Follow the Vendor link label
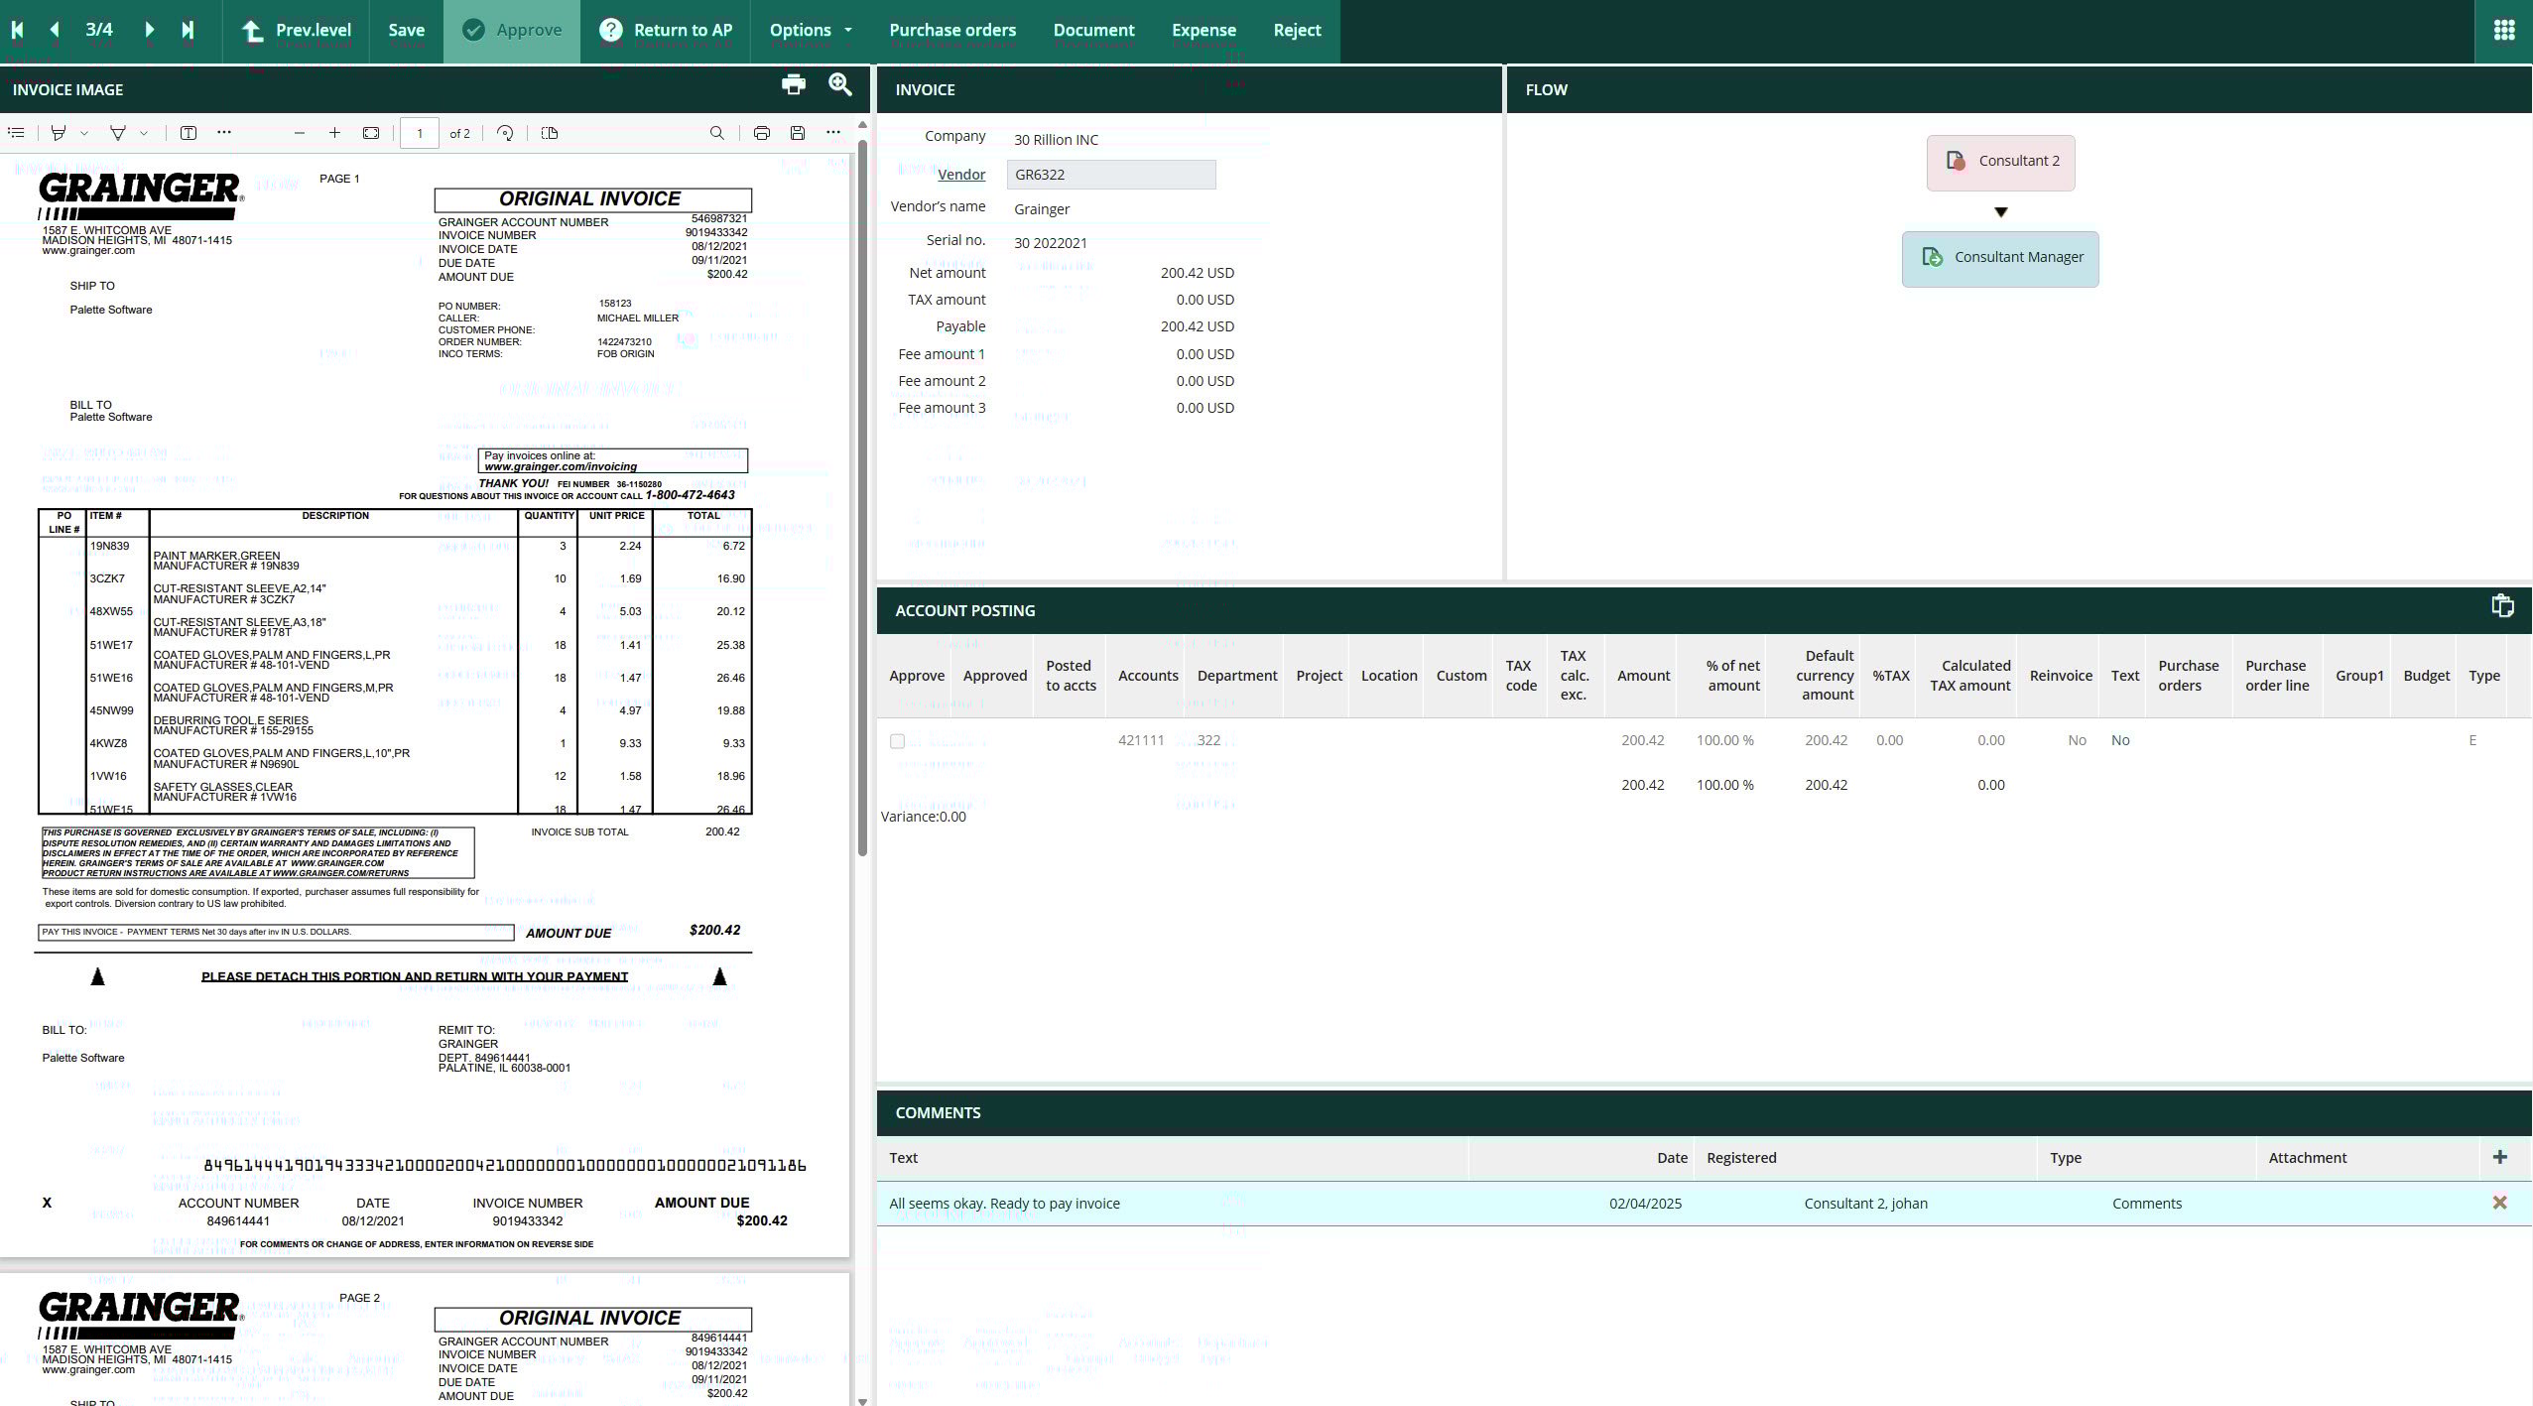Screen dimensions: 2533x1406 tap(960, 175)
